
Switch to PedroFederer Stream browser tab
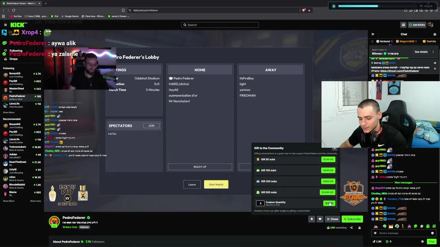[22, 3]
